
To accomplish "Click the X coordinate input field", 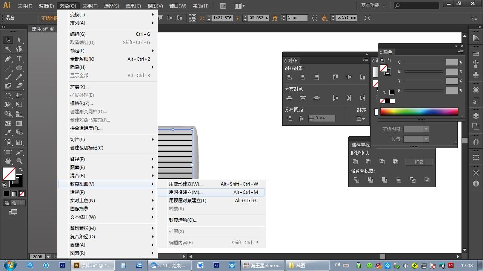I will point(222,18).
